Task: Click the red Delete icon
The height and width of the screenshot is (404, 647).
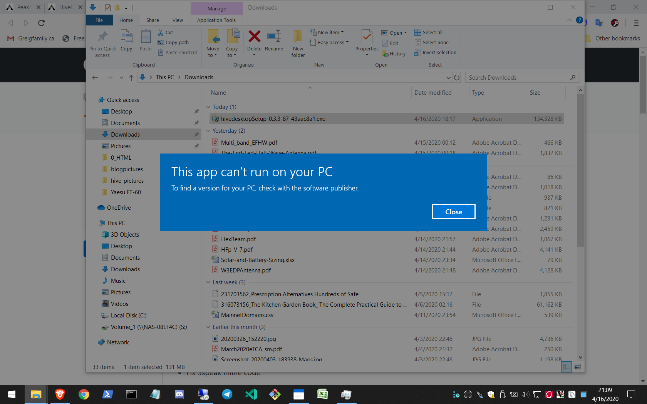Action: pyautogui.click(x=254, y=37)
